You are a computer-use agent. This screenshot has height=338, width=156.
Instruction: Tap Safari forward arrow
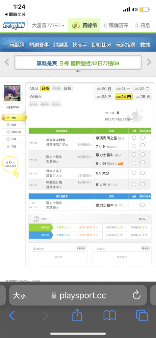pos(45,316)
